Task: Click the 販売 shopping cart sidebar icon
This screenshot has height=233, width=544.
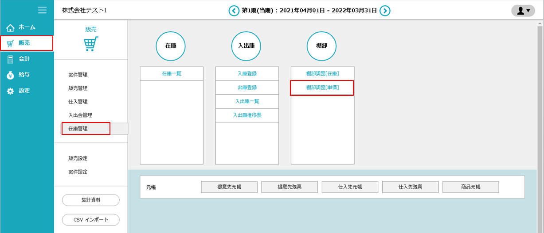Action: (11, 43)
